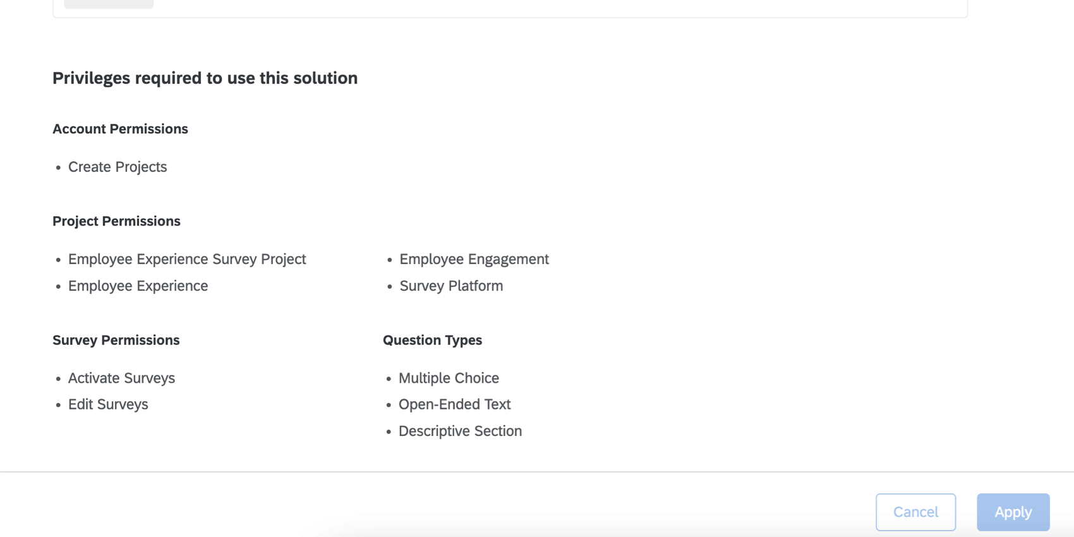Image resolution: width=1074 pixels, height=537 pixels.
Task: Click the Project Permissions heading
Action: [x=116, y=221]
